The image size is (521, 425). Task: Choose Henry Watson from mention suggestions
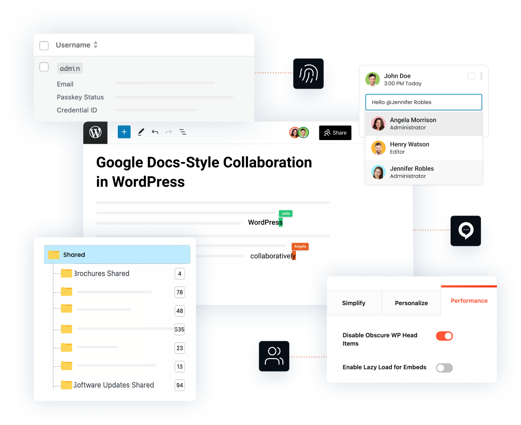click(424, 148)
